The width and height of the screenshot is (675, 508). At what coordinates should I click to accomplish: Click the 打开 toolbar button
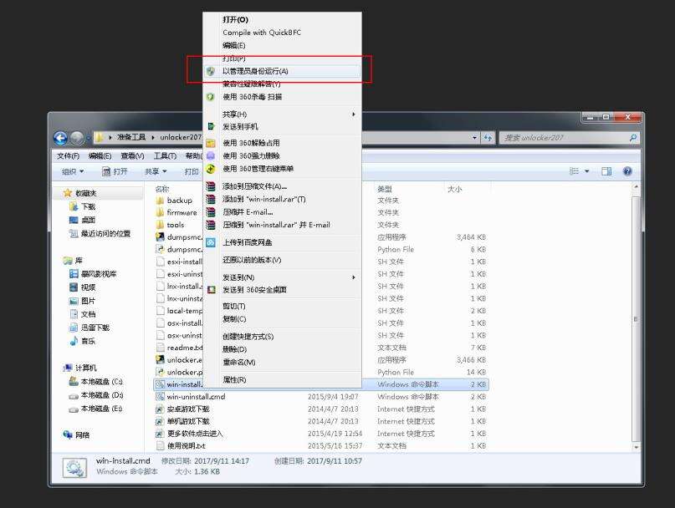(115, 171)
